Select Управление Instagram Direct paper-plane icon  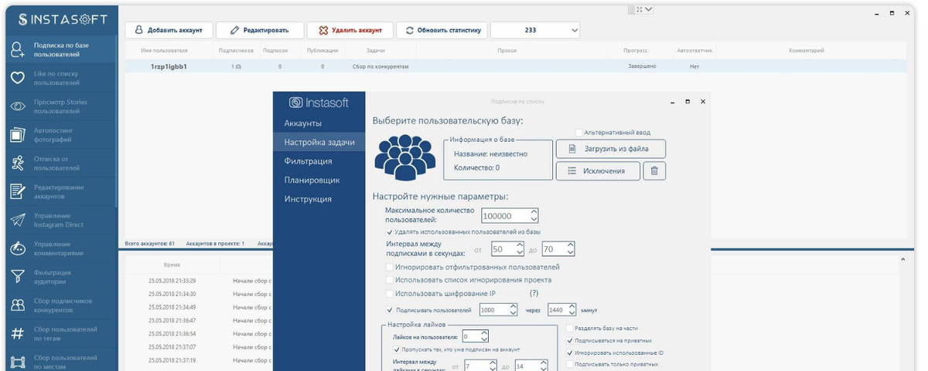(x=17, y=220)
